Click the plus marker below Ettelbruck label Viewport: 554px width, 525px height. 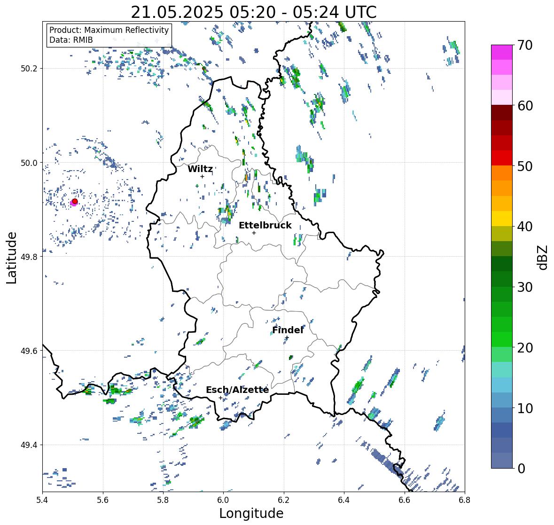[254, 233]
